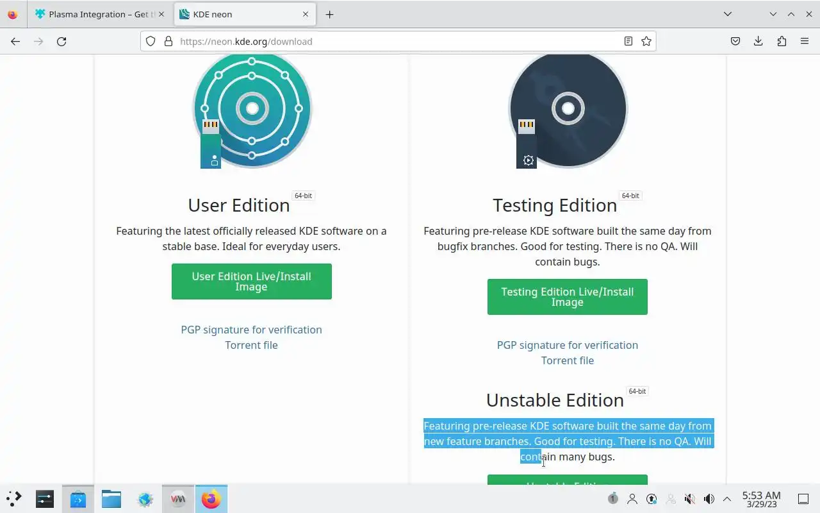Select the KDE neon tab
Screen dimensions: 820x513
245,14
